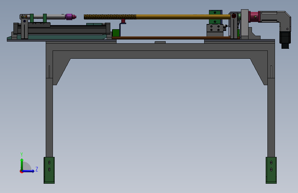Select the purple nozzle tip on the cylinder
Viewport: 298px width, 193px height.
click(71, 17)
